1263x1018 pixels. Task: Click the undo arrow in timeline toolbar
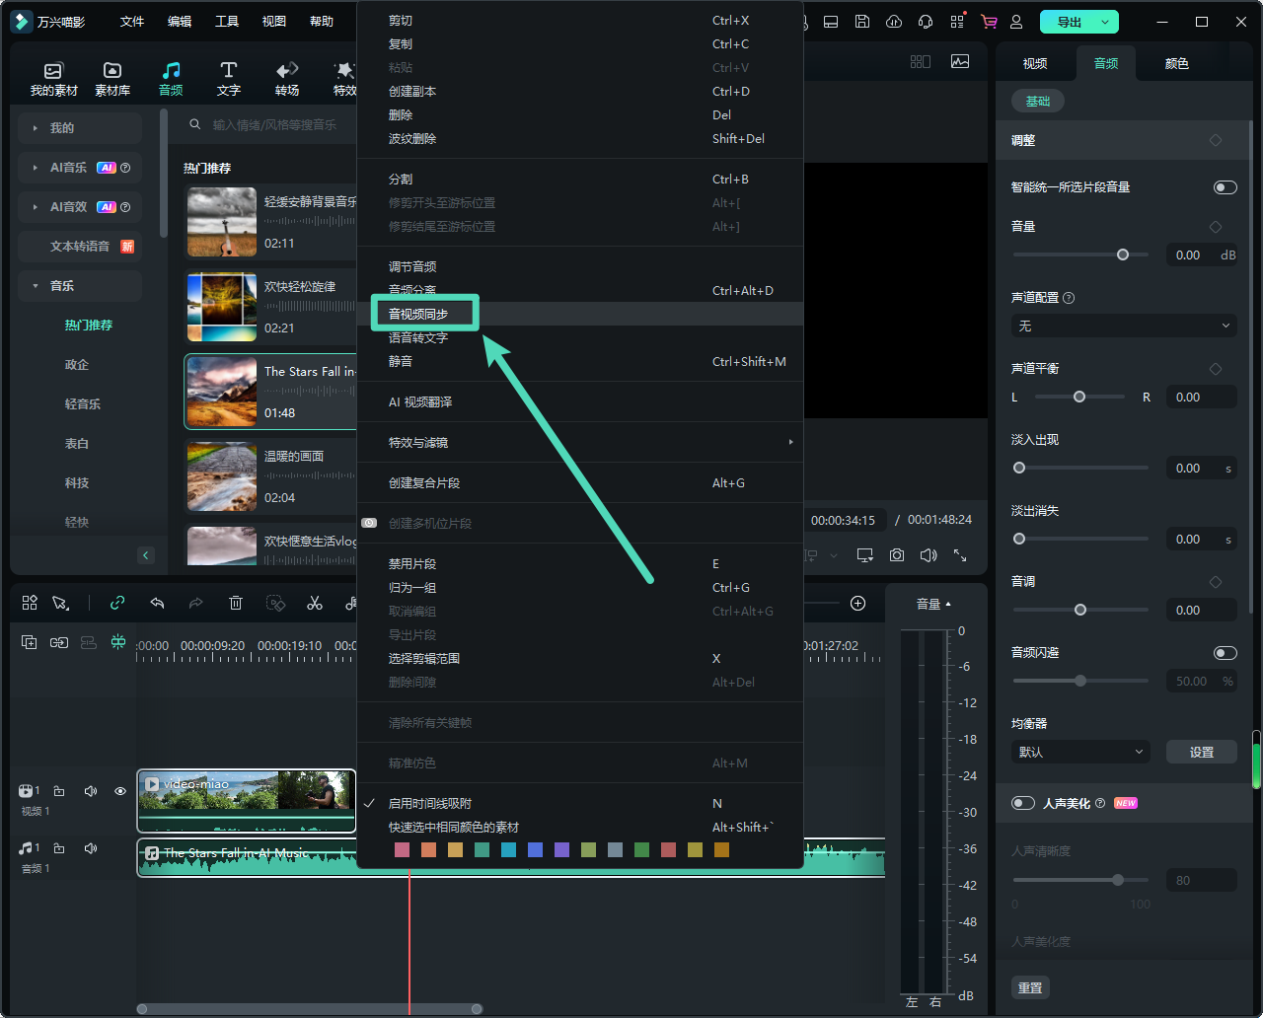pyautogui.click(x=157, y=603)
